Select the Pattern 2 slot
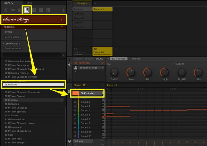The image size is (207, 146). 82,14
